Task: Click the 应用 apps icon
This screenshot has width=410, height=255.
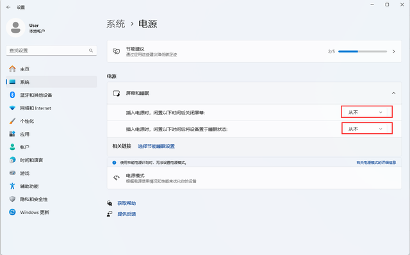Action: pyautogui.click(x=12, y=134)
